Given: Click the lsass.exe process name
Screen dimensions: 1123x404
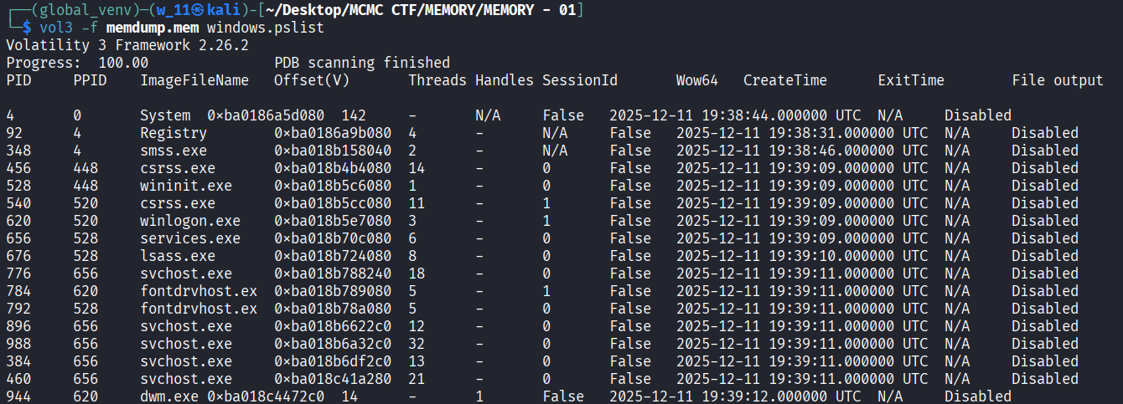Looking at the screenshot, I should coord(178,256).
